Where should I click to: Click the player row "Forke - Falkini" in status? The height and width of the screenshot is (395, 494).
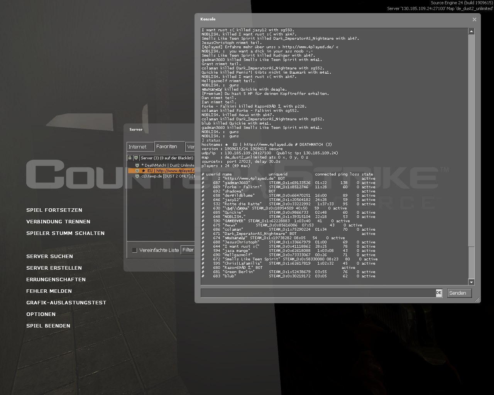(x=288, y=187)
